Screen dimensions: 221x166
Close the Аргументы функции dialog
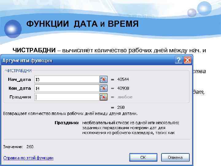(188, 60)
